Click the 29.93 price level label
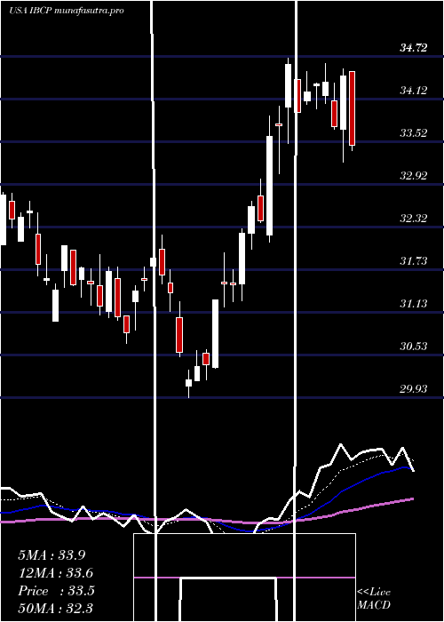Viewport: 444px width, 622px height. [414, 389]
